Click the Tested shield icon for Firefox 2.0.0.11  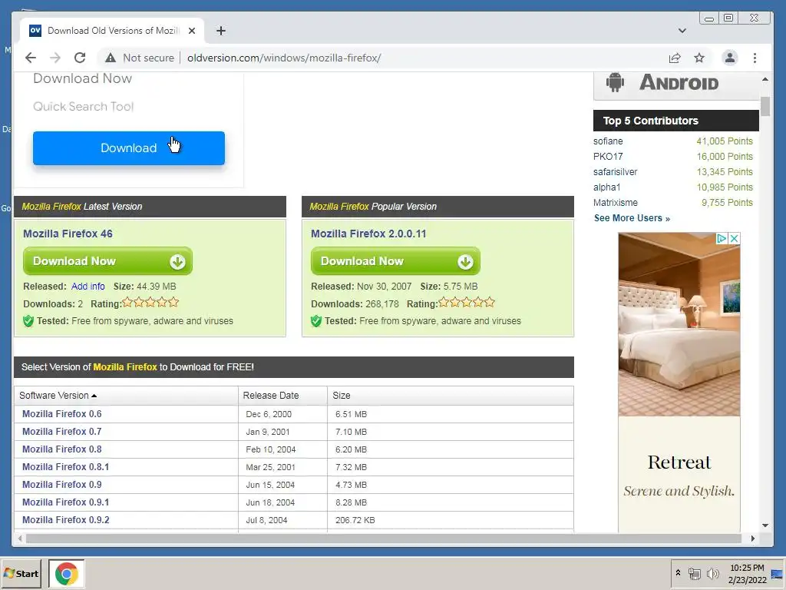pyautogui.click(x=316, y=321)
